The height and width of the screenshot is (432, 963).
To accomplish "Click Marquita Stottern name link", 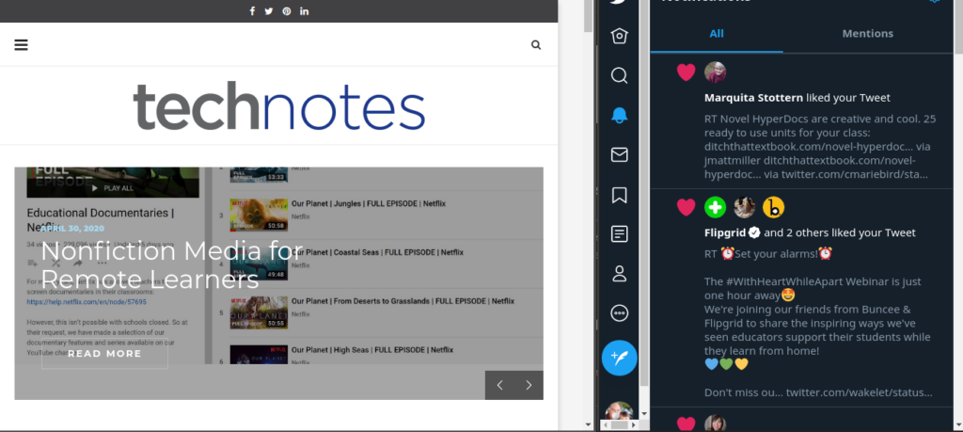I will tap(753, 98).
